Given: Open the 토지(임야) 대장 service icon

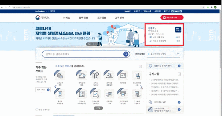Looking at the screenshot, I should tap(82, 76).
